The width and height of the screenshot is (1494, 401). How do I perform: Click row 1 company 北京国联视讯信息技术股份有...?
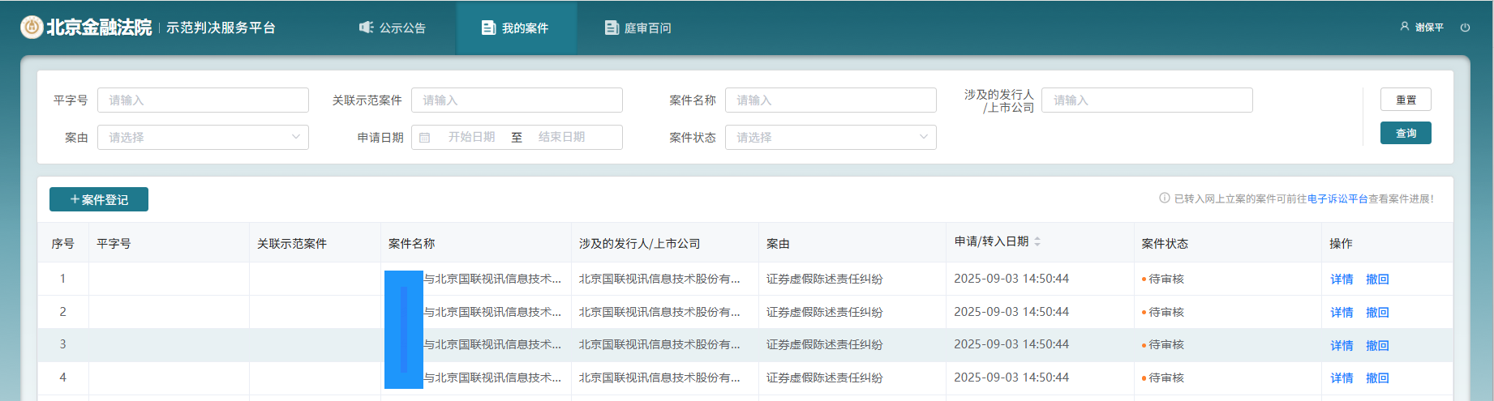[659, 279]
